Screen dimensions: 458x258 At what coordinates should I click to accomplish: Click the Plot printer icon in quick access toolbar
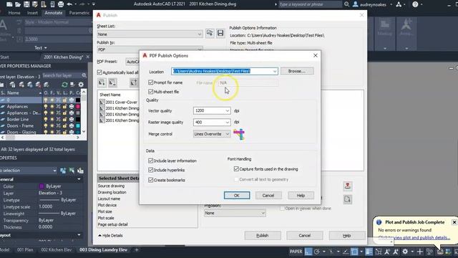pyautogui.click(x=61, y=4)
